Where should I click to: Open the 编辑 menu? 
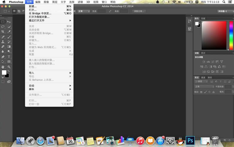38,2
